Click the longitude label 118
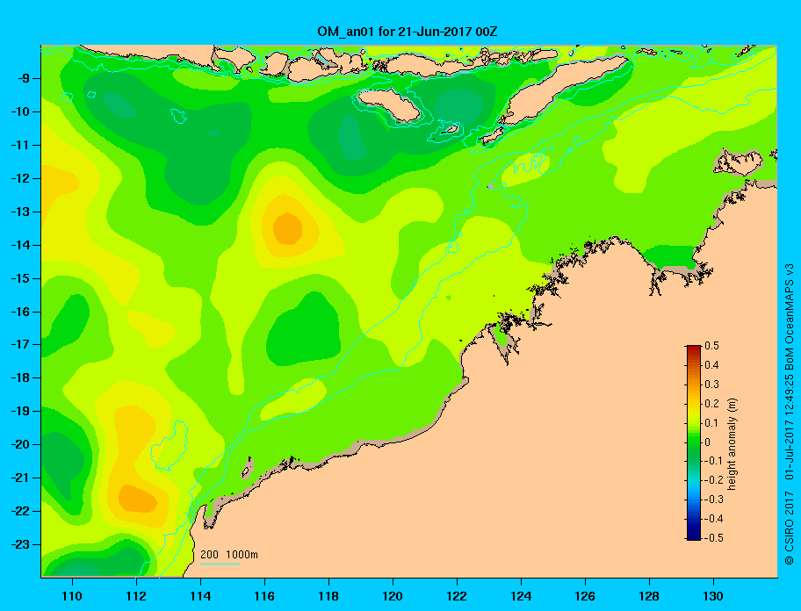 pyautogui.click(x=328, y=596)
